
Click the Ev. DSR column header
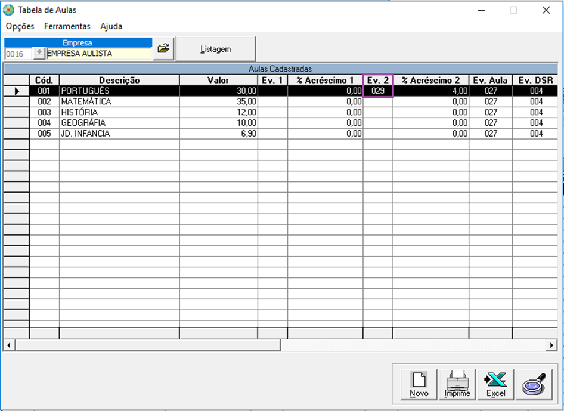pyautogui.click(x=535, y=80)
